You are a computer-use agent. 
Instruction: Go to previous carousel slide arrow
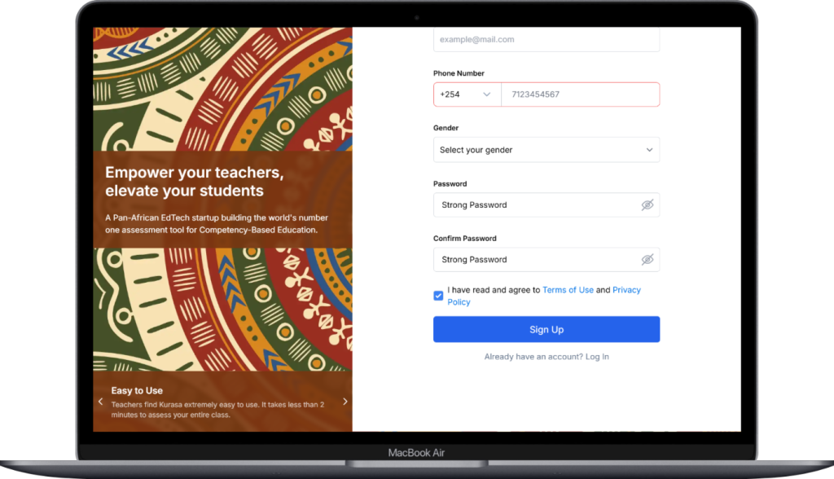(x=100, y=402)
